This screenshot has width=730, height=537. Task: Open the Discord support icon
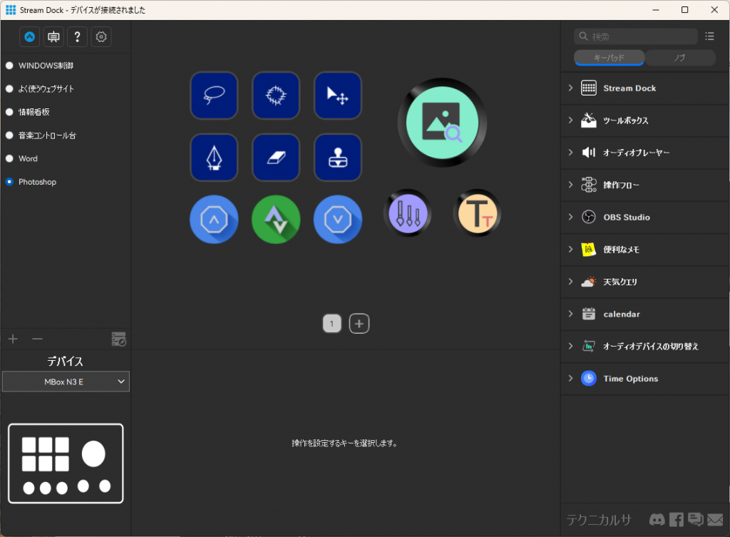[x=657, y=519]
